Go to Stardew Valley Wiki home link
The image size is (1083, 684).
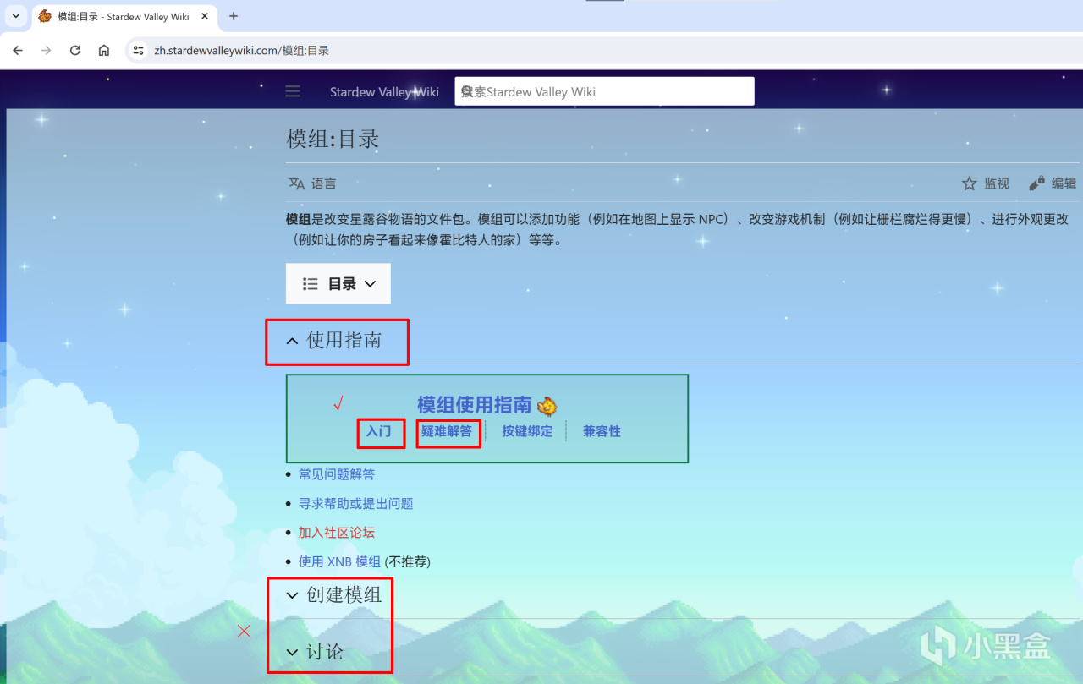tap(384, 92)
